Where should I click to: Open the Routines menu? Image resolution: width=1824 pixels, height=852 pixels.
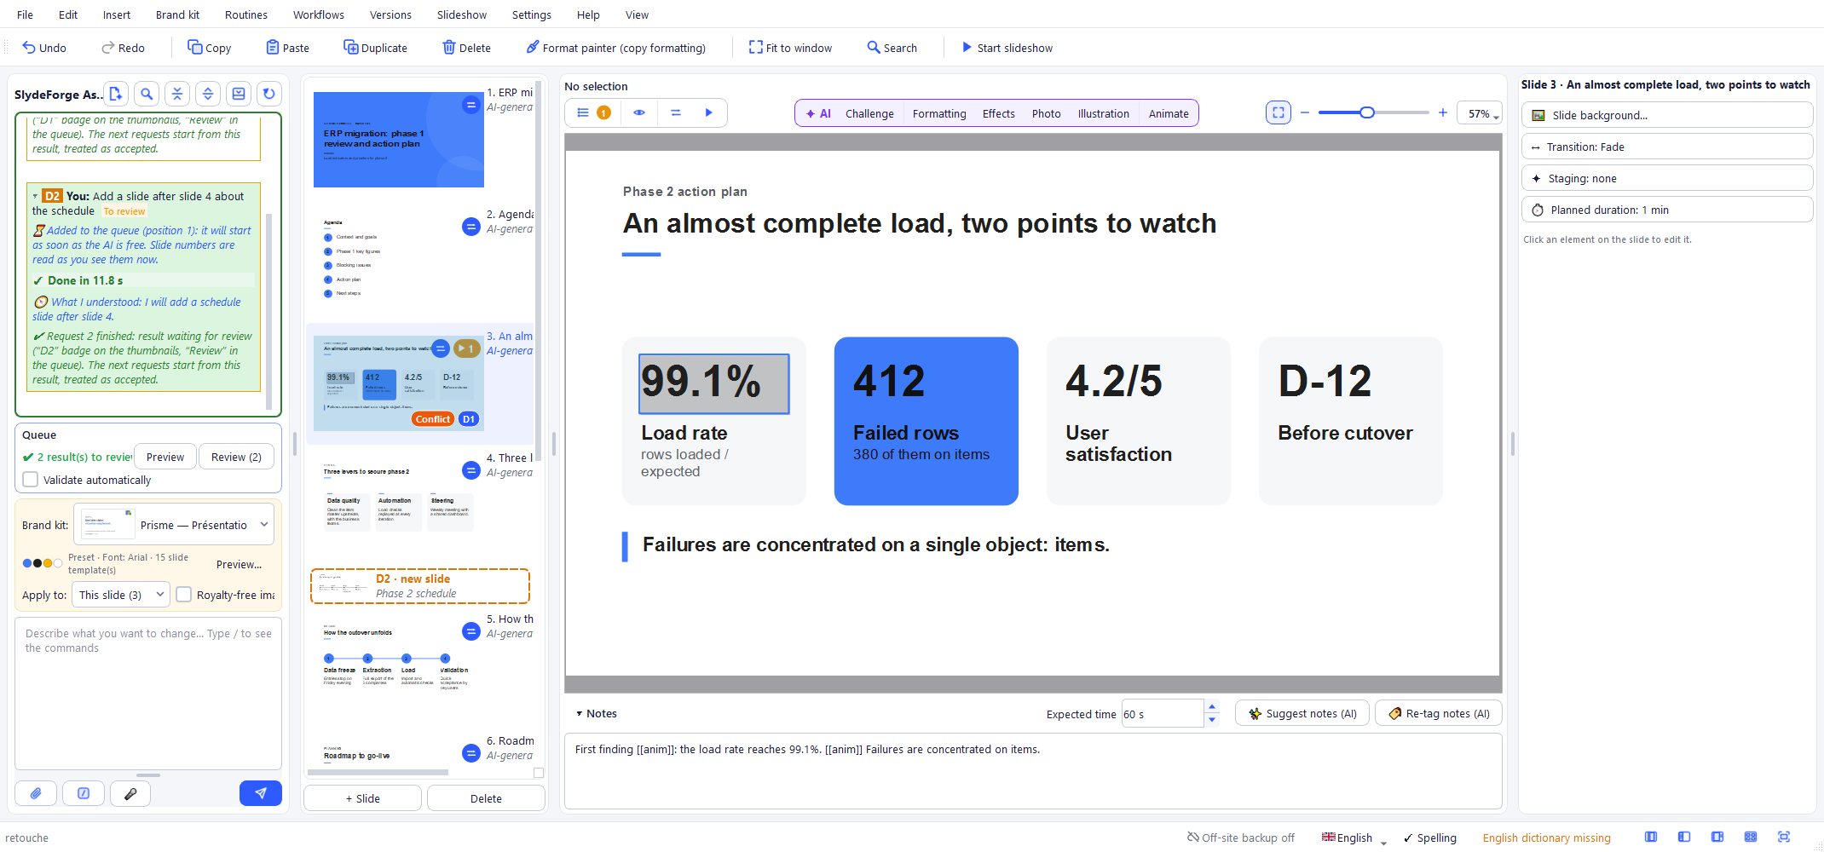click(246, 14)
